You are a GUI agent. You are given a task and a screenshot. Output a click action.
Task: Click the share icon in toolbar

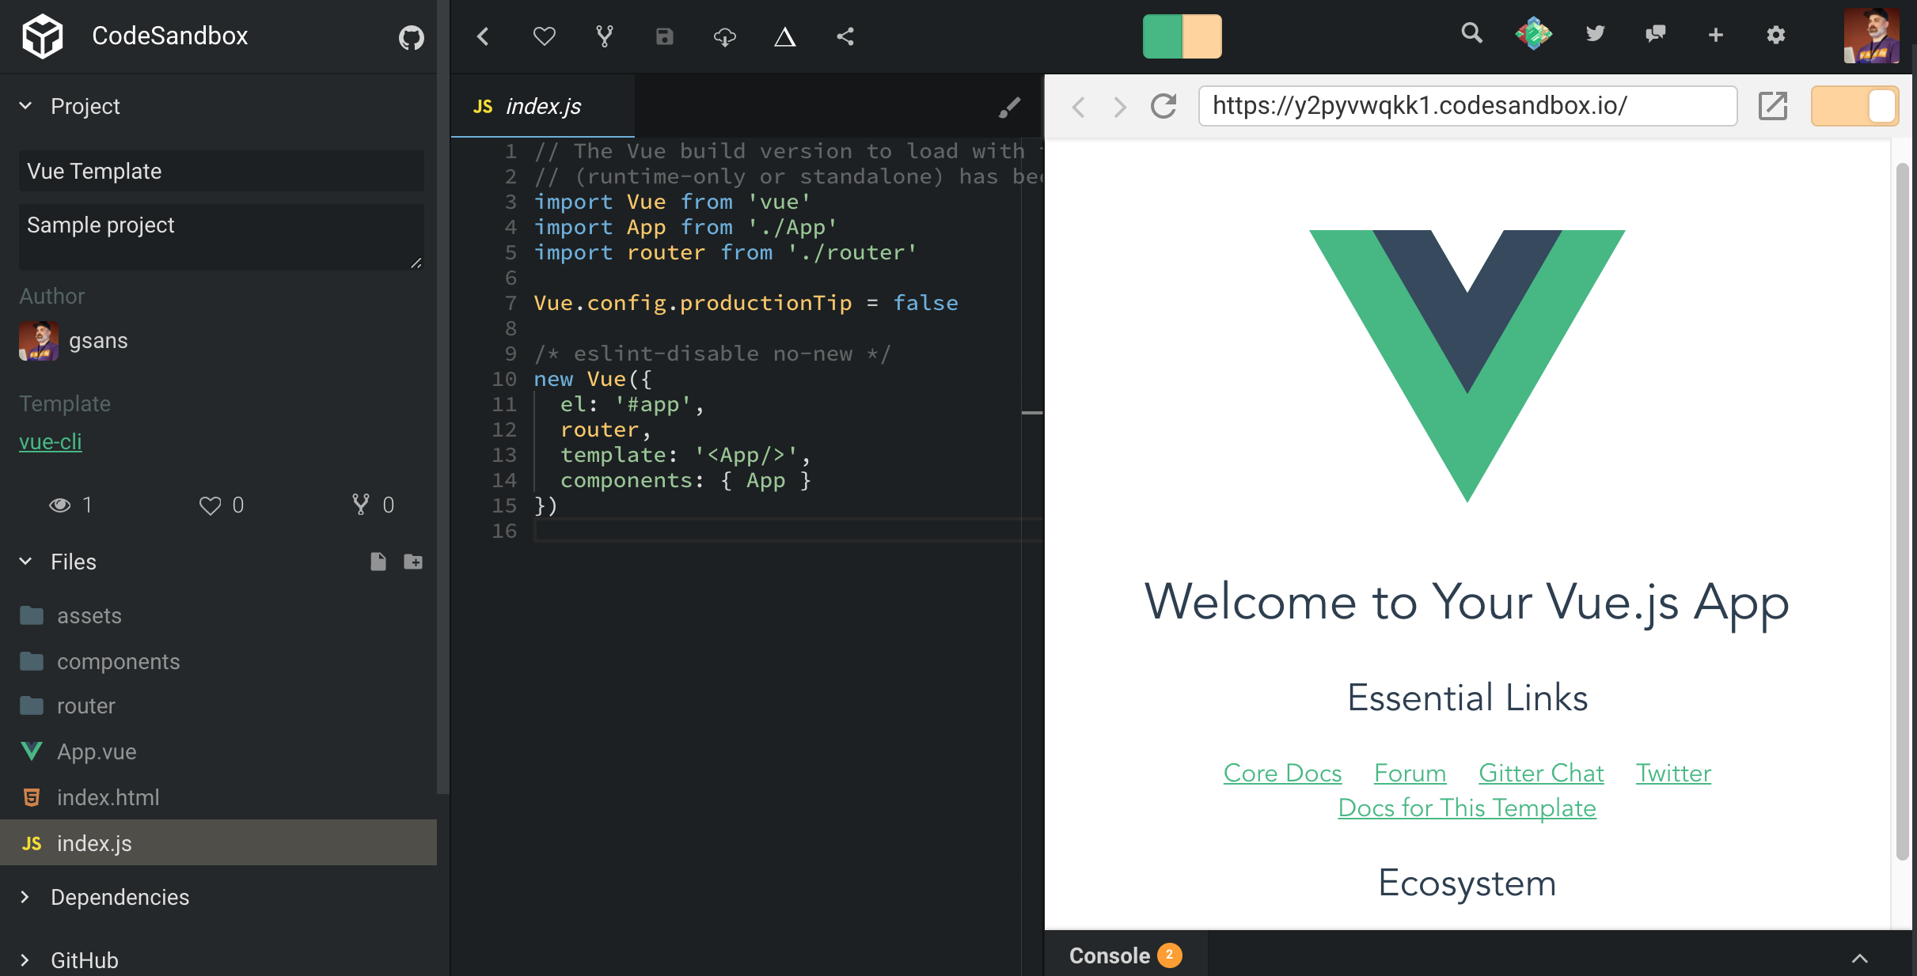coord(845,36)
